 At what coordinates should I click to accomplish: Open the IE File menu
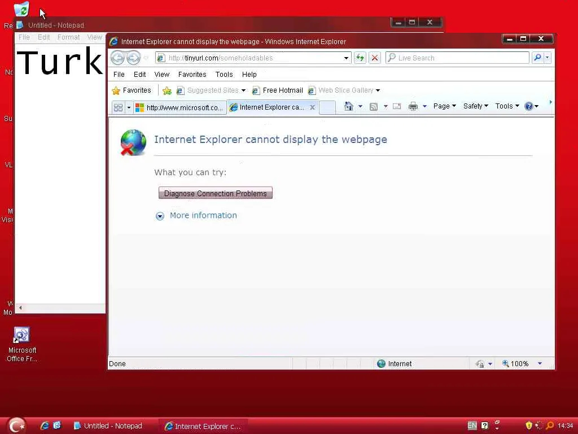pyautogui.click(x=119, y=75)
